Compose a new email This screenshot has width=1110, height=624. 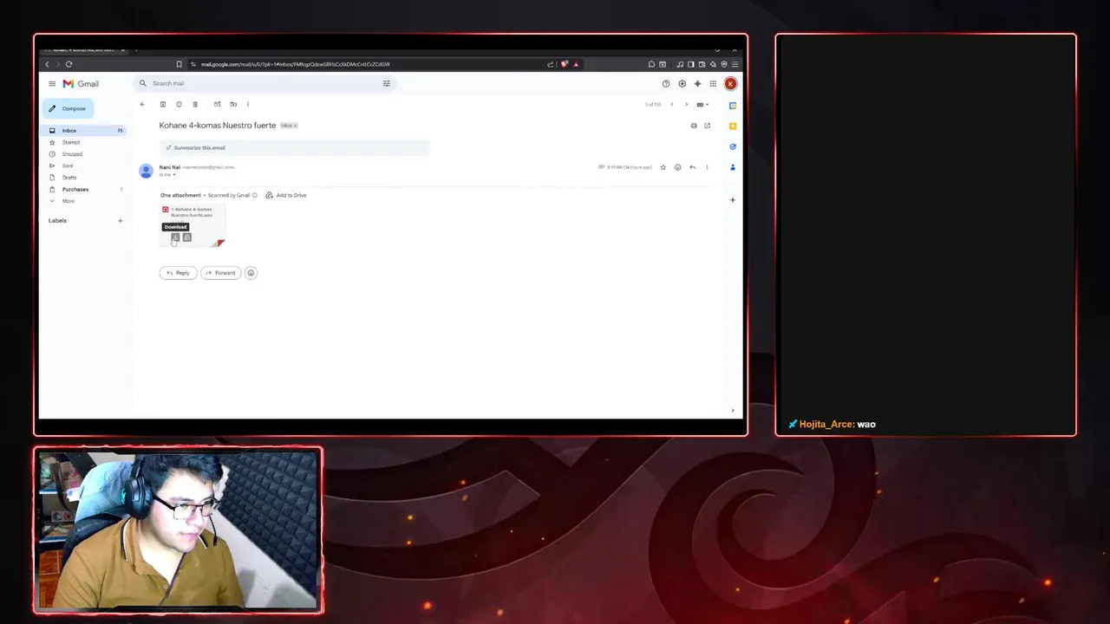tap(68, 108)
